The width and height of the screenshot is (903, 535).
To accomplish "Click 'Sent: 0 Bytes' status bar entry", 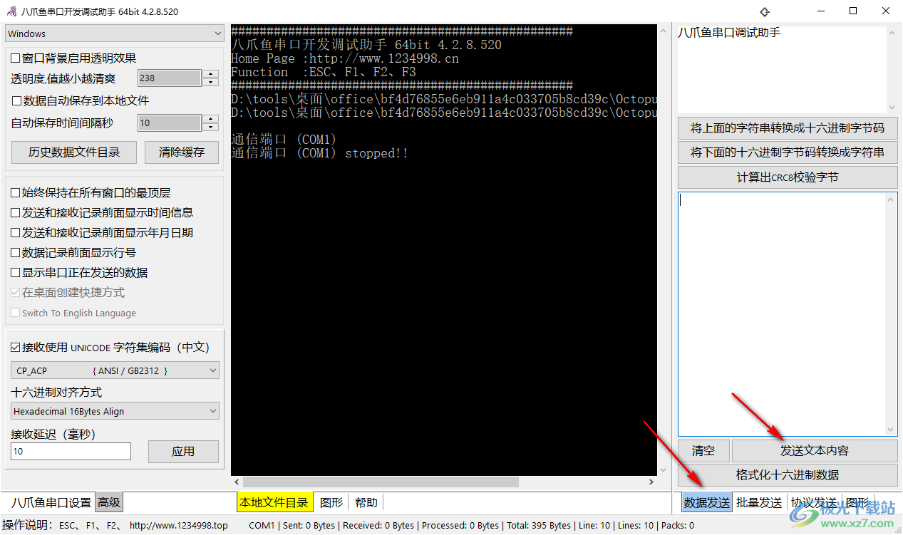I will (x=309, y=526).
